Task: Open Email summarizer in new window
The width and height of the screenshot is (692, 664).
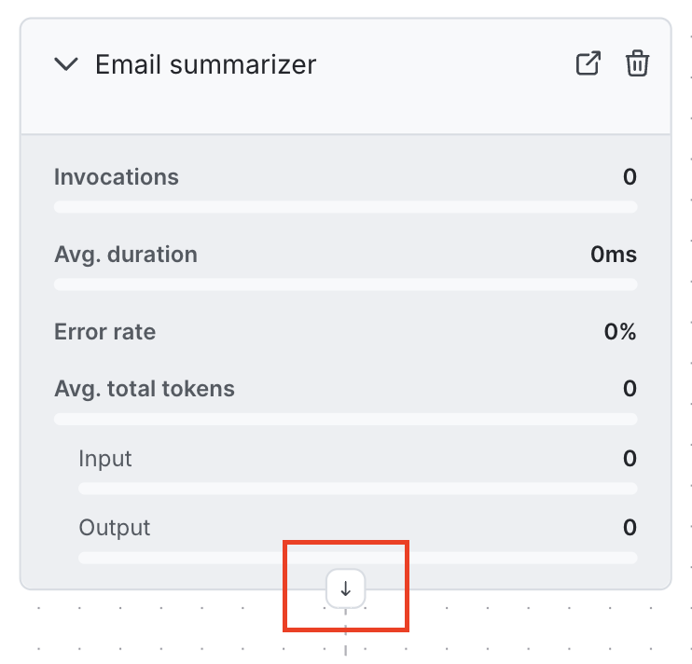Action: pos(588,64)
